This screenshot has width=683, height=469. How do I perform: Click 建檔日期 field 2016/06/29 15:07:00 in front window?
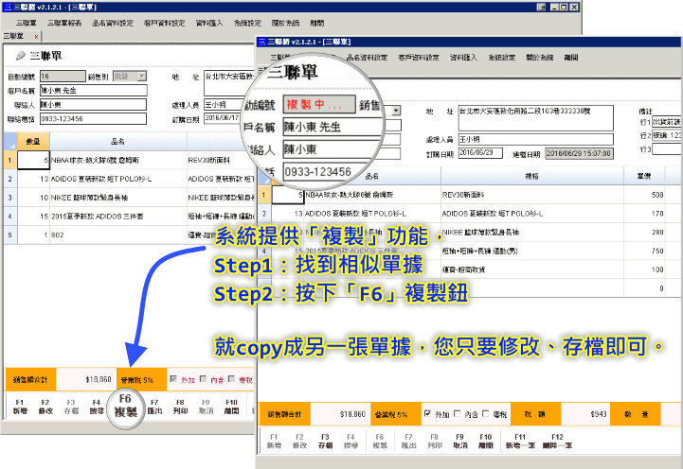(x=580, y=153)
